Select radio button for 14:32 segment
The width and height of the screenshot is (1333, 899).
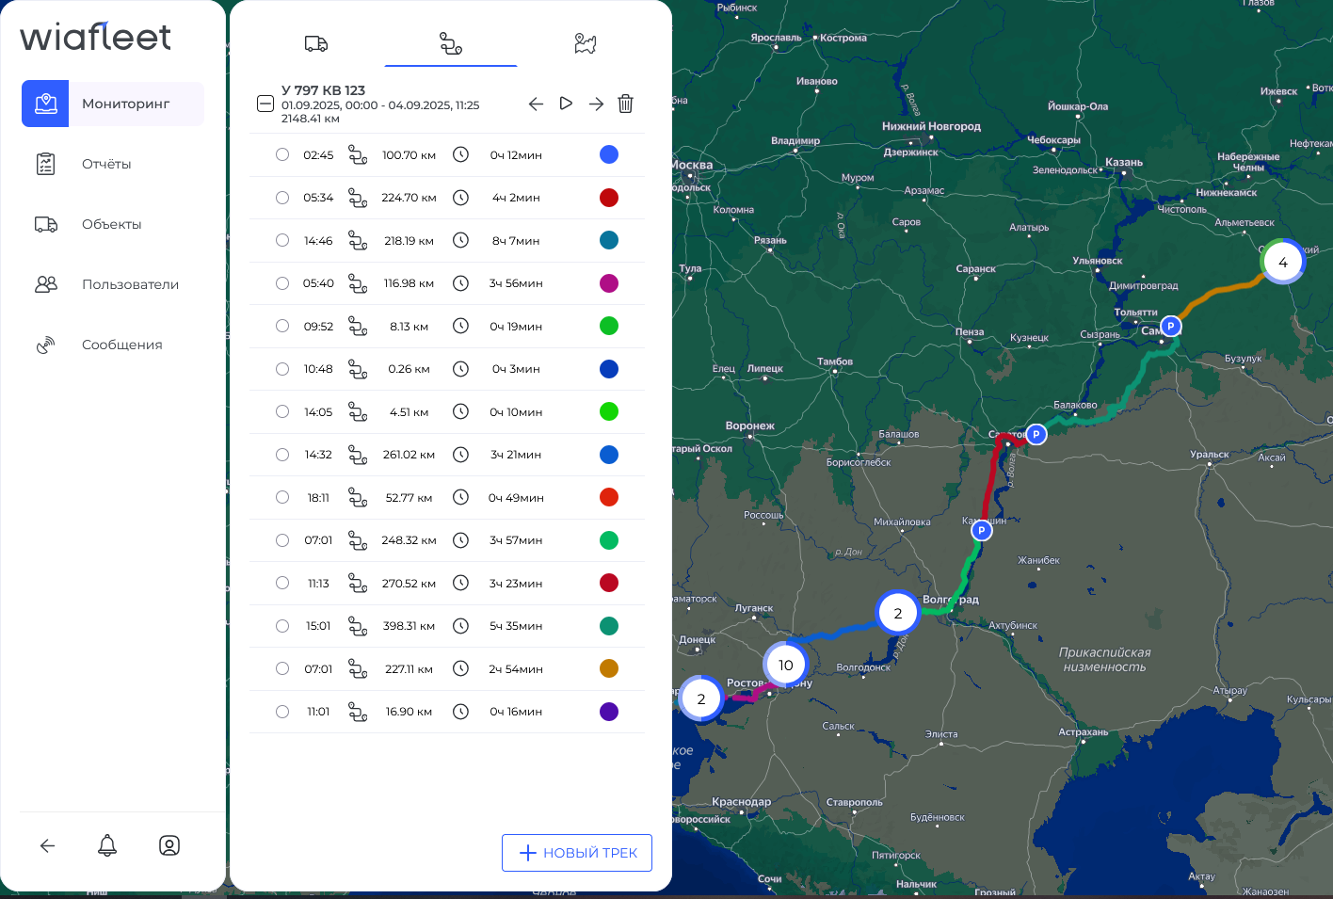click(x=282, y=455)
